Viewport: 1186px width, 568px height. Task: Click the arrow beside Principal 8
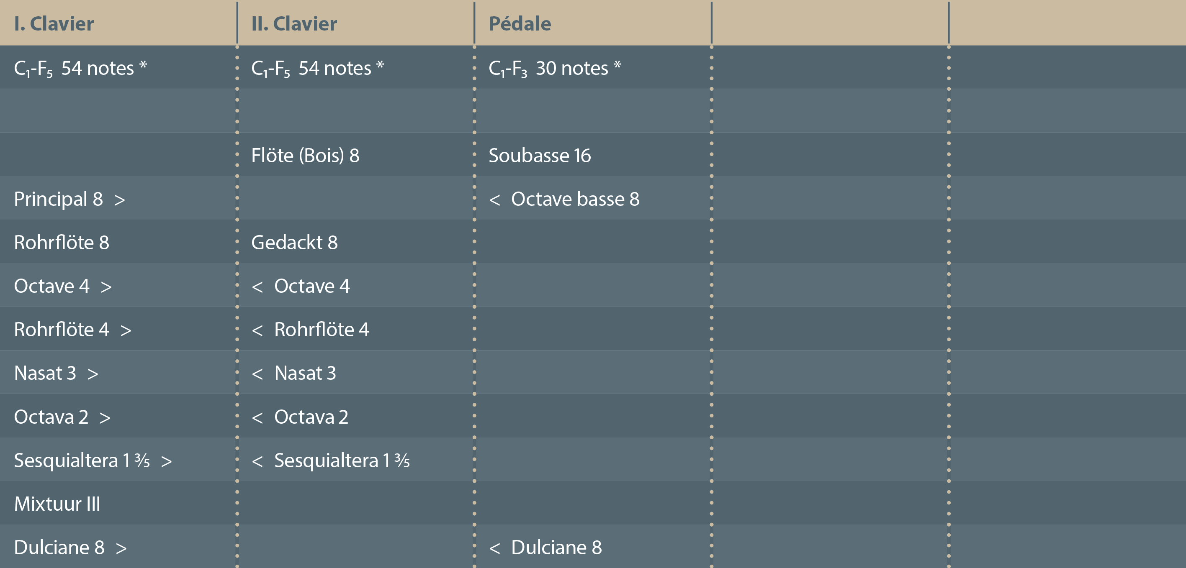(x=120, y=200)
